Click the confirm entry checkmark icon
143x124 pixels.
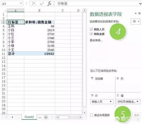(x=41, y=4)
